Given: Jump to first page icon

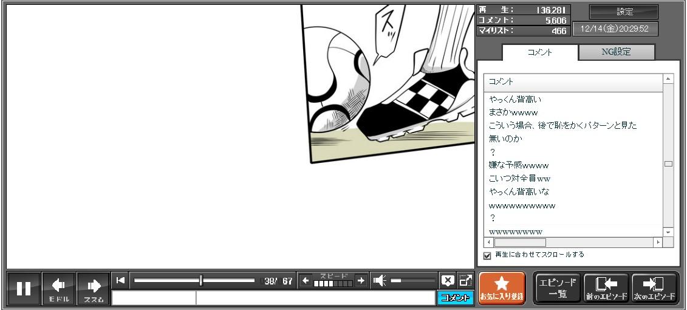Looking at the screenshot, I should click(x=120, y=280).
